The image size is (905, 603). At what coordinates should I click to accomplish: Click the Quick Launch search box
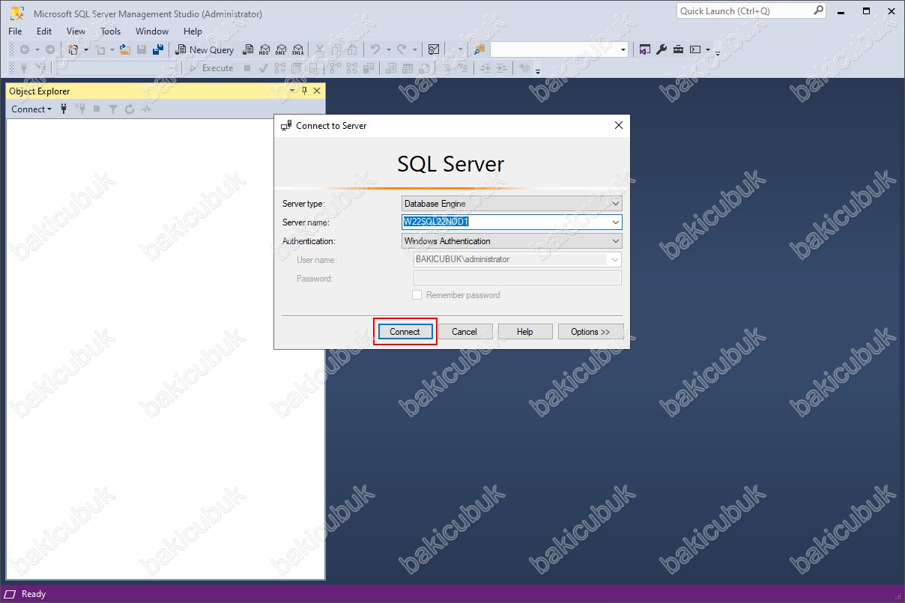tap(751, 11)
